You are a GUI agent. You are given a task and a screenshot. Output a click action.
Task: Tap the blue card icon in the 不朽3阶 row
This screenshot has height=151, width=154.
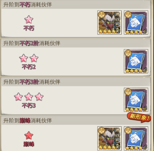pos(136,100)
